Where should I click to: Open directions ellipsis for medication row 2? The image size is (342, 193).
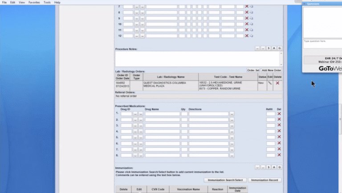tap(232, 120)
